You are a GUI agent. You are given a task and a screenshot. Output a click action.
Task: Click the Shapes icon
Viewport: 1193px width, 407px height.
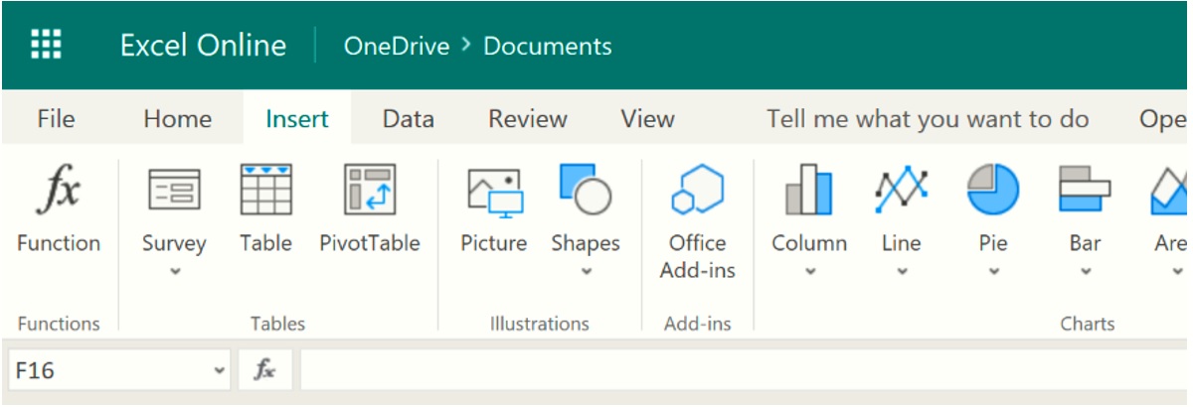tap(585, 191)
